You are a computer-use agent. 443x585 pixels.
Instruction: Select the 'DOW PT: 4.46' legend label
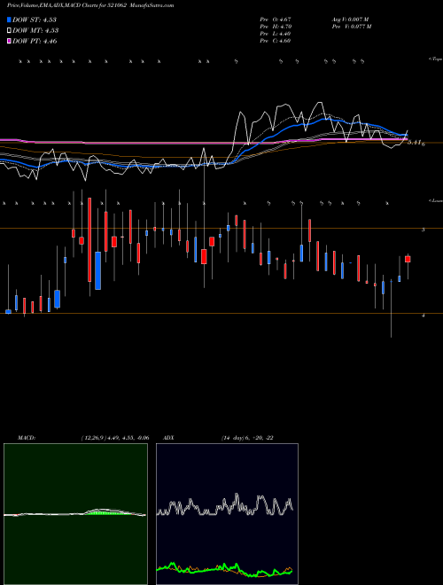coord(35,42)
